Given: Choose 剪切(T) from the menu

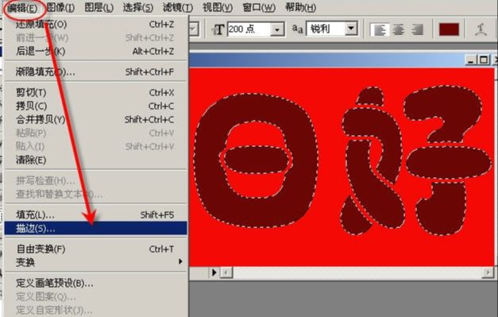Looking at the screenshot, I should click(x=95, y=92).
